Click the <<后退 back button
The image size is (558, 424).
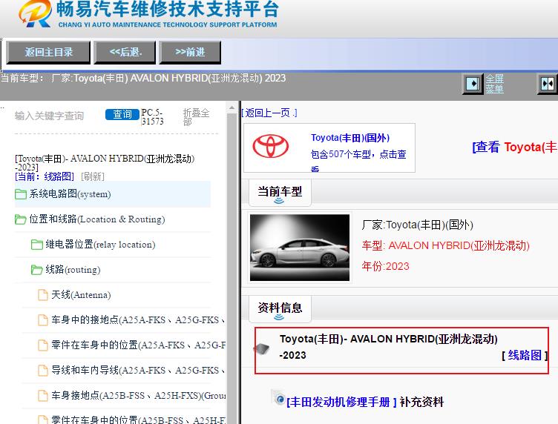pyautogui.click(x=125, y=52)
